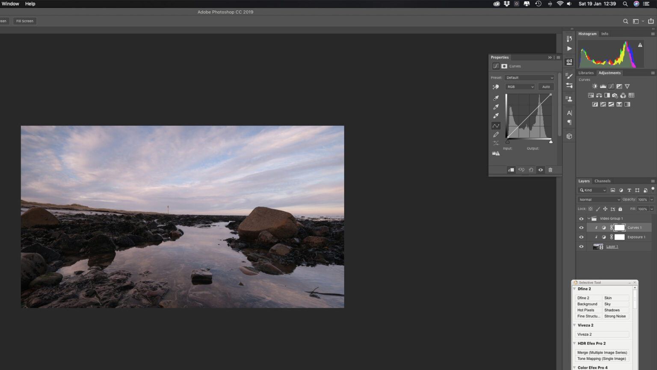Delete the Curves adjustment via trash icon

pos(550,170)
